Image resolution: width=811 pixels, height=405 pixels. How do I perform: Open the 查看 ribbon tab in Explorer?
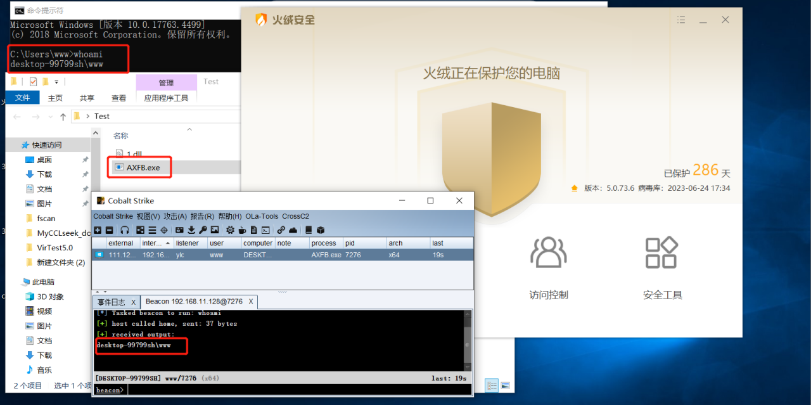tap(118, 98)
